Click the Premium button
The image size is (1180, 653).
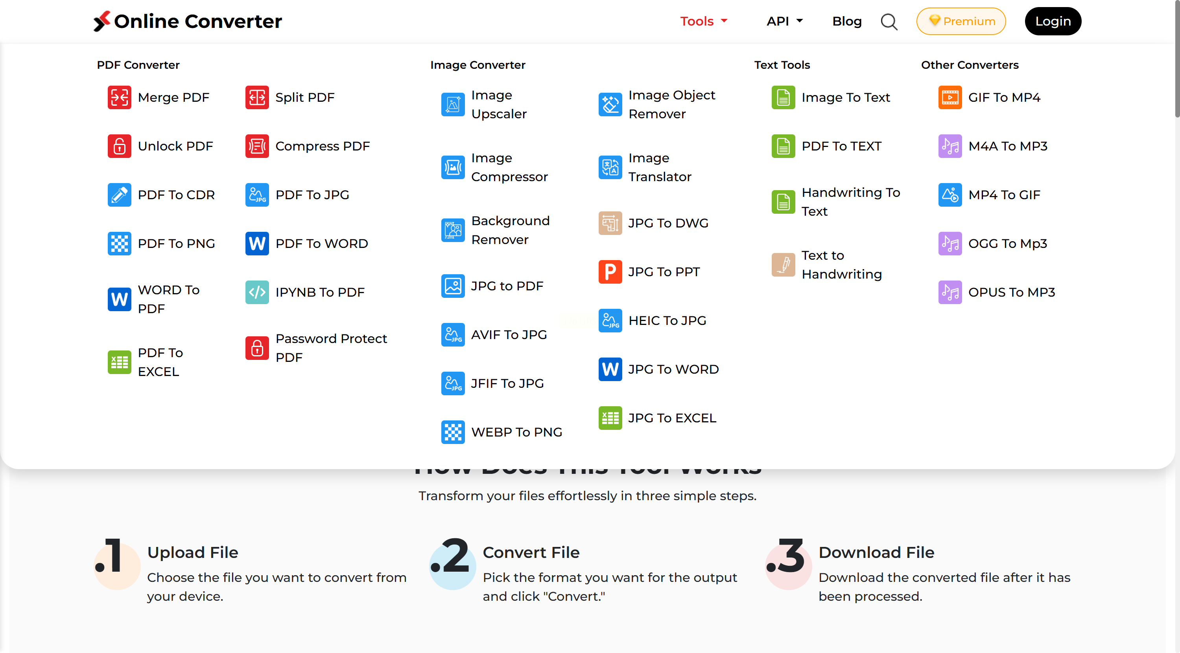point(961,21)
